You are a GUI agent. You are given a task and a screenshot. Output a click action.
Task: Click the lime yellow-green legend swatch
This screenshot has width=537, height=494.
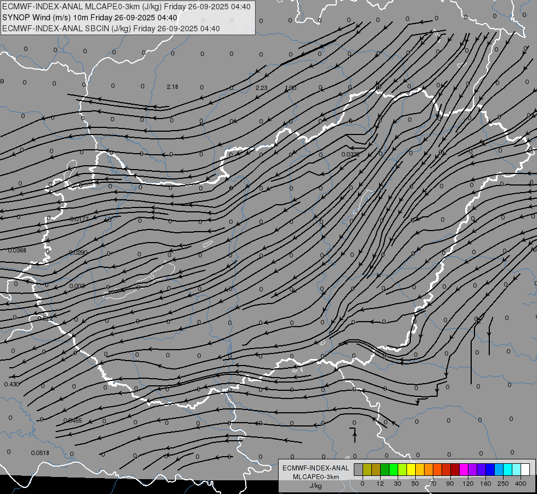tap(403, 469)
